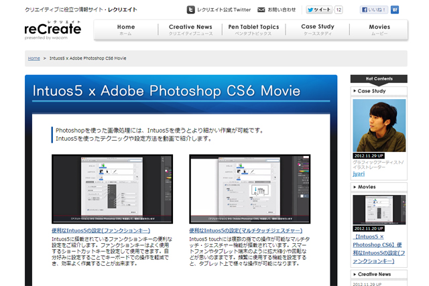The height and width of the screenshot is (286, 429).
Task: Open the Creative News menu item
Action: click(x=190, y=29)
